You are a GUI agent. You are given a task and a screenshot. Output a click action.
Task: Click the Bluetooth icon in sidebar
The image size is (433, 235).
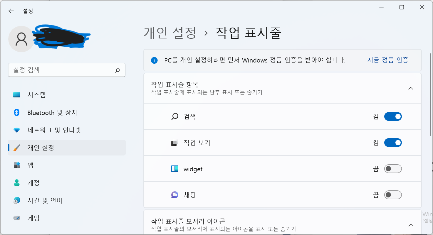(x=17, y=112)
